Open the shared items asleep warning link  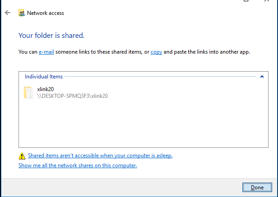point(100,156)
